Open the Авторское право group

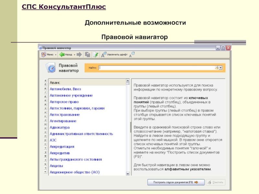(64, 102)
